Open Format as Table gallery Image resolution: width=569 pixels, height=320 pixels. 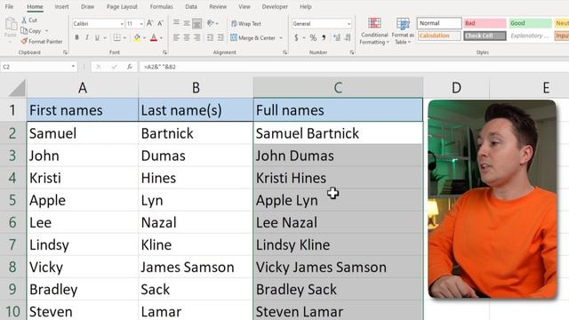(x=403, y=31)
